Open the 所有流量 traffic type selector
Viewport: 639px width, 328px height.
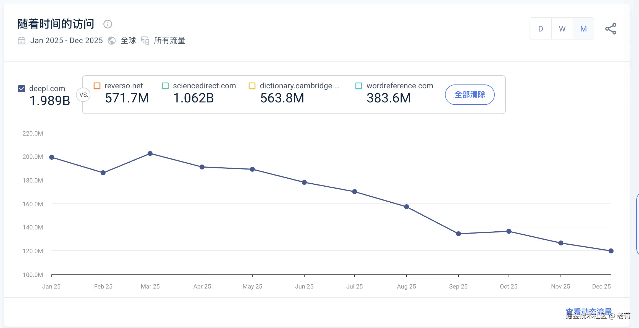tap(169, 41)
